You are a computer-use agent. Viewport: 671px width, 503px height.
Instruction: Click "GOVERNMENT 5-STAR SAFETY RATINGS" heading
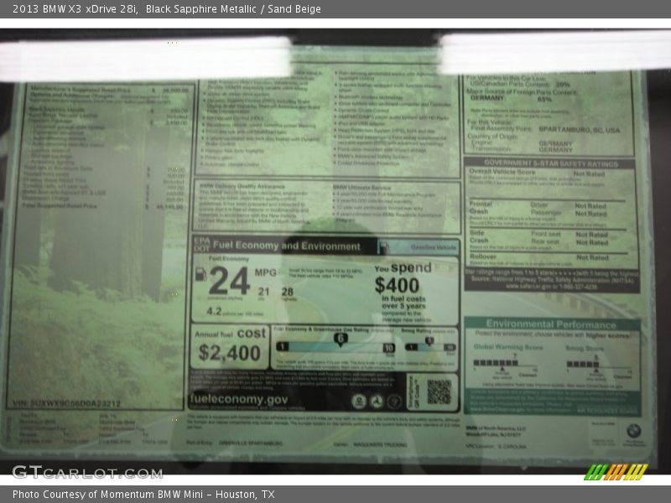click(551, 163)
